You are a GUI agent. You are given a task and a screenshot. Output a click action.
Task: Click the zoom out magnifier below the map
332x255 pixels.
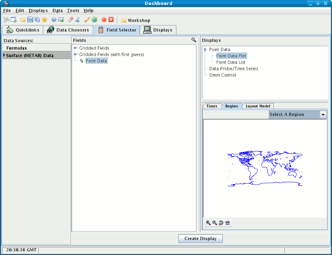pyautogui.click(x=215, y=223)
